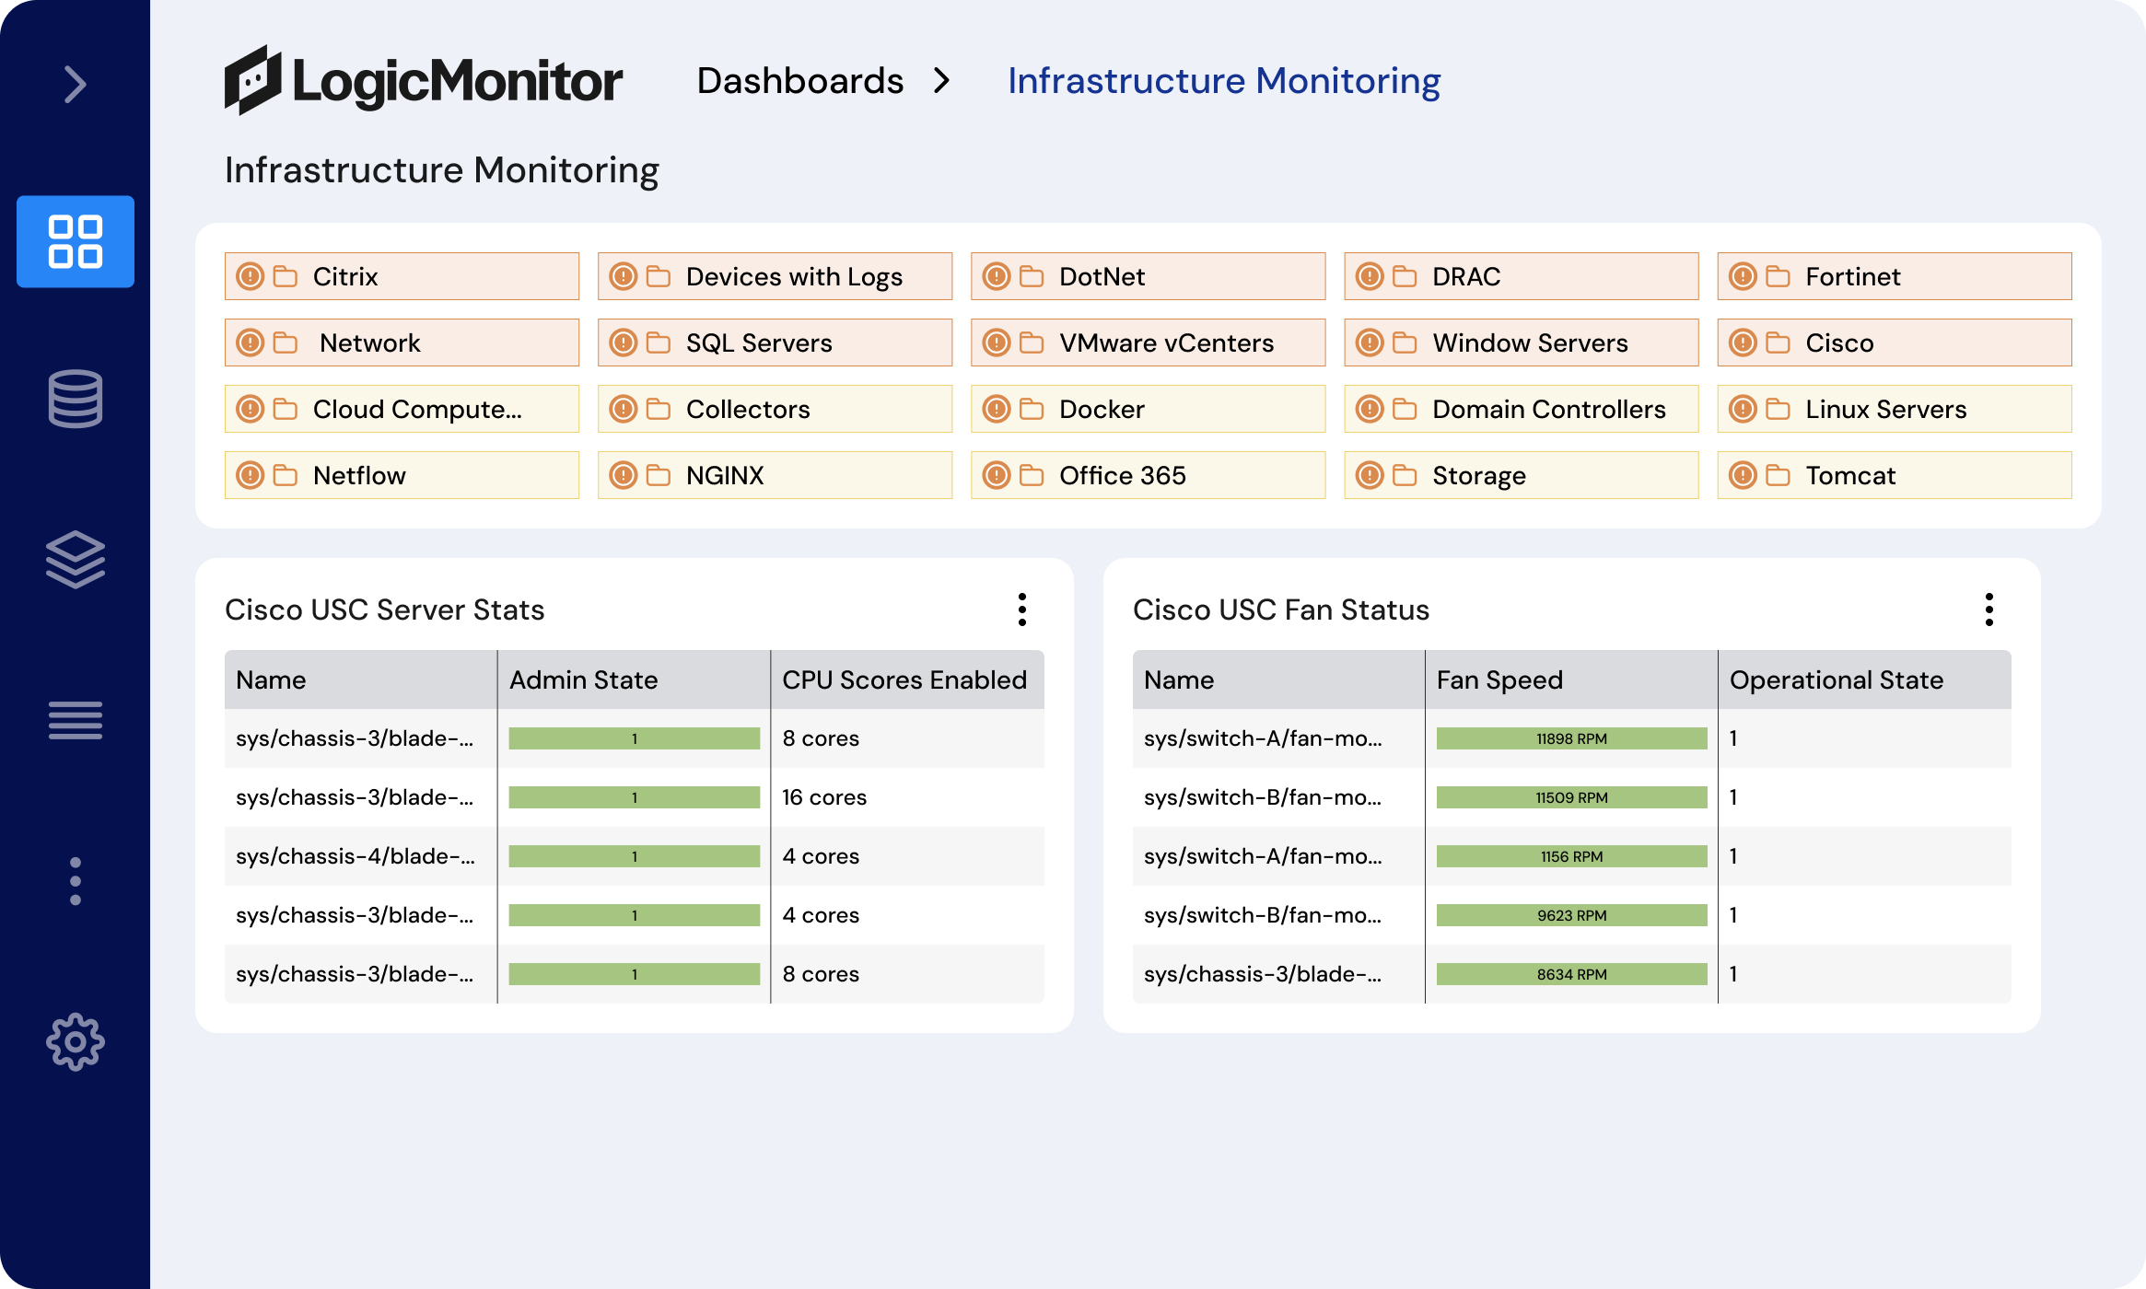Click the folder icon on Office 365 tile
This screenshot has width=2146, height=1289.
click(1032, 475)
